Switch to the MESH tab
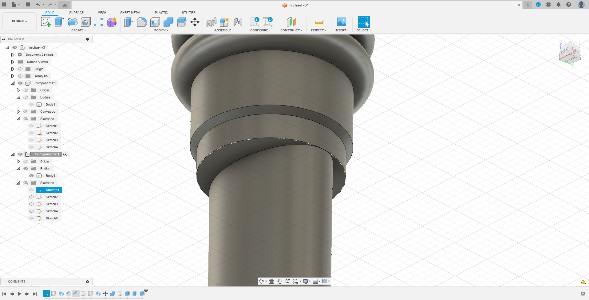The image size is (589, 300). click(x=102, y=12)
